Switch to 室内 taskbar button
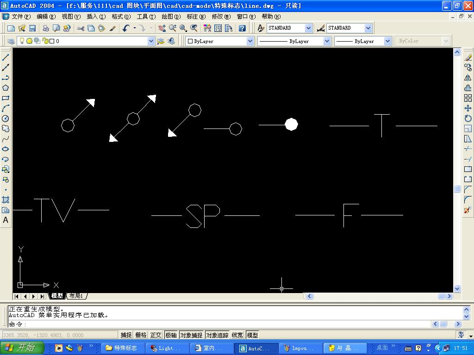474x355 pixels. click(212, 348)
